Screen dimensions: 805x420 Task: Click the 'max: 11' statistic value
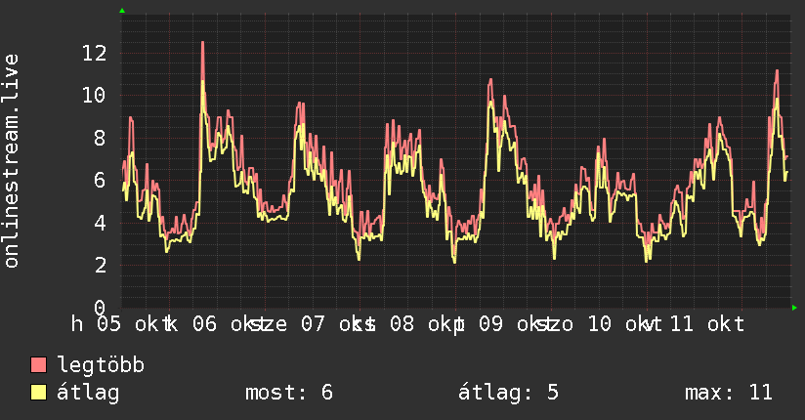[729, 393]
